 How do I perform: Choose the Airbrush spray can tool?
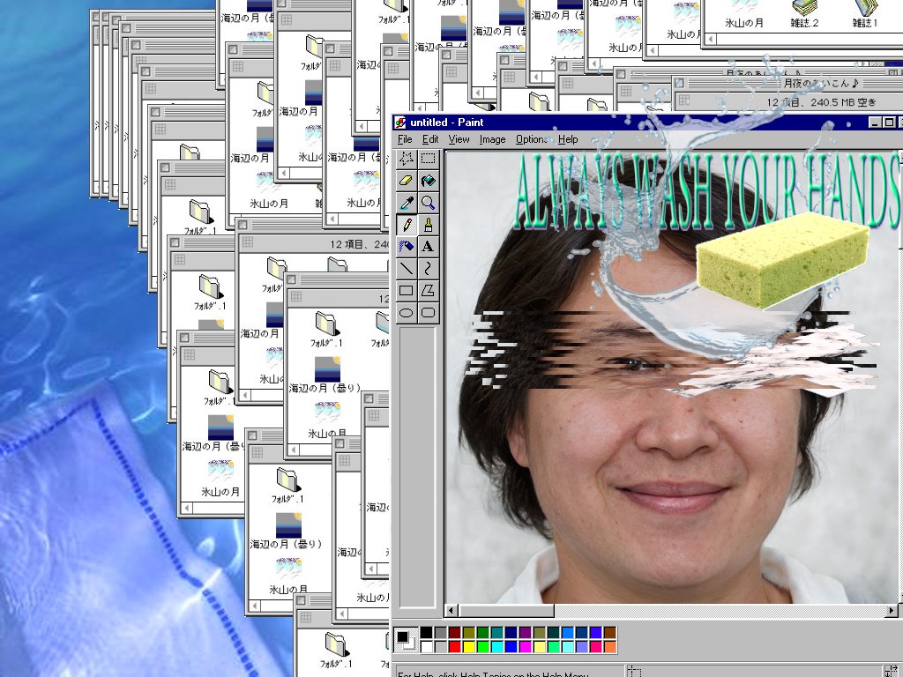point(406,247)
